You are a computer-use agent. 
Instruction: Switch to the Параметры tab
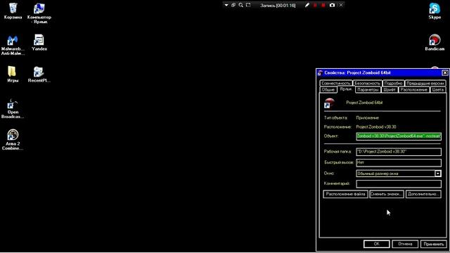click(x=368, y=90)
